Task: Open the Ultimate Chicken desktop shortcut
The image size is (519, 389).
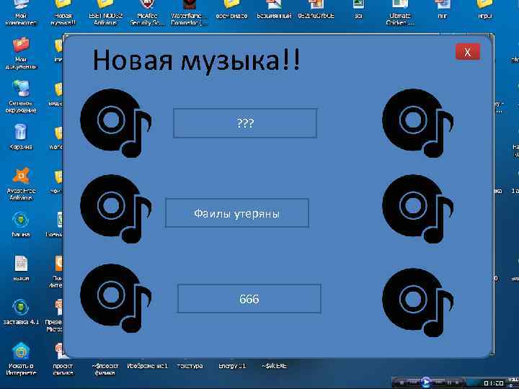Action: [400, 12]
